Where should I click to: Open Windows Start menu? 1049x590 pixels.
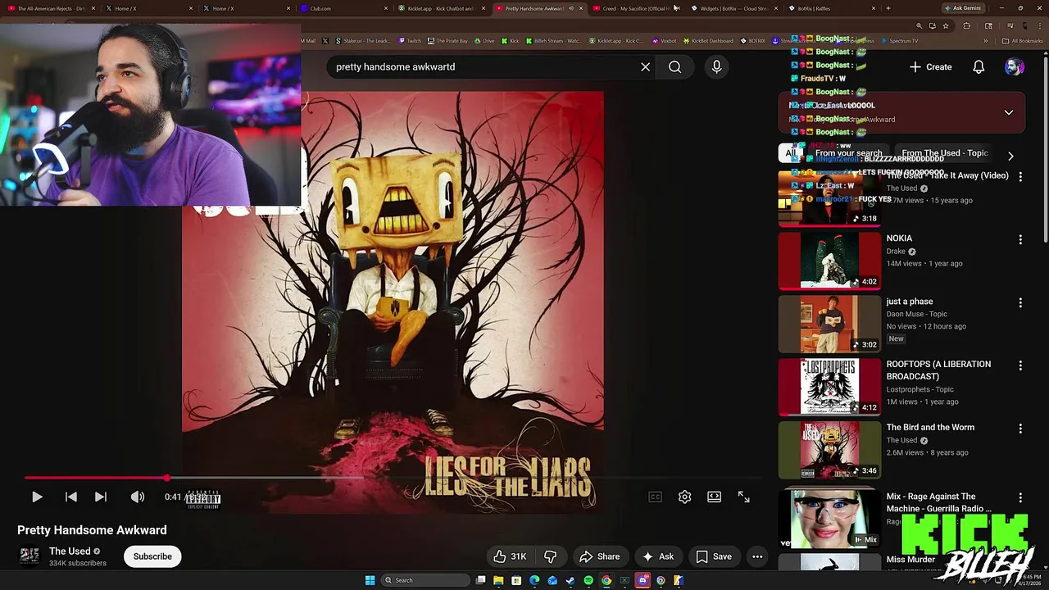[370, 580]
